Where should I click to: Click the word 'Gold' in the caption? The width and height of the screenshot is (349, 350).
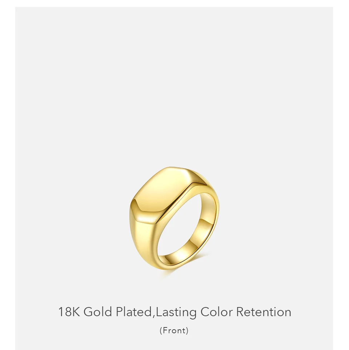[x=97, y=311]
